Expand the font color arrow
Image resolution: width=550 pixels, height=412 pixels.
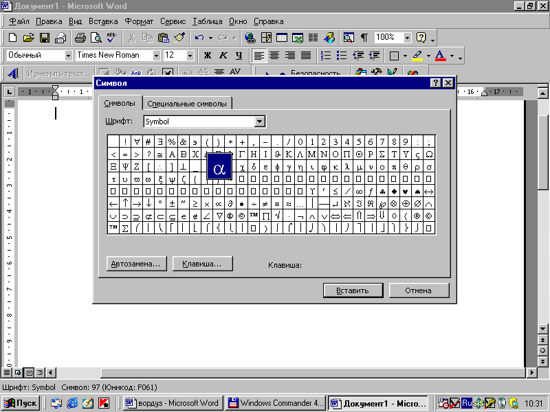coord(452,56)
